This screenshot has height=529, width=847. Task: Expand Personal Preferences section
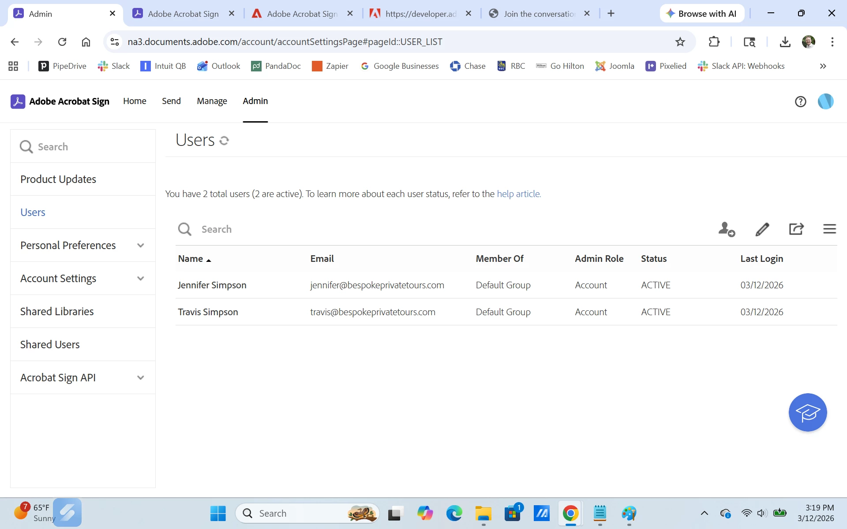(x=140, y=246)
